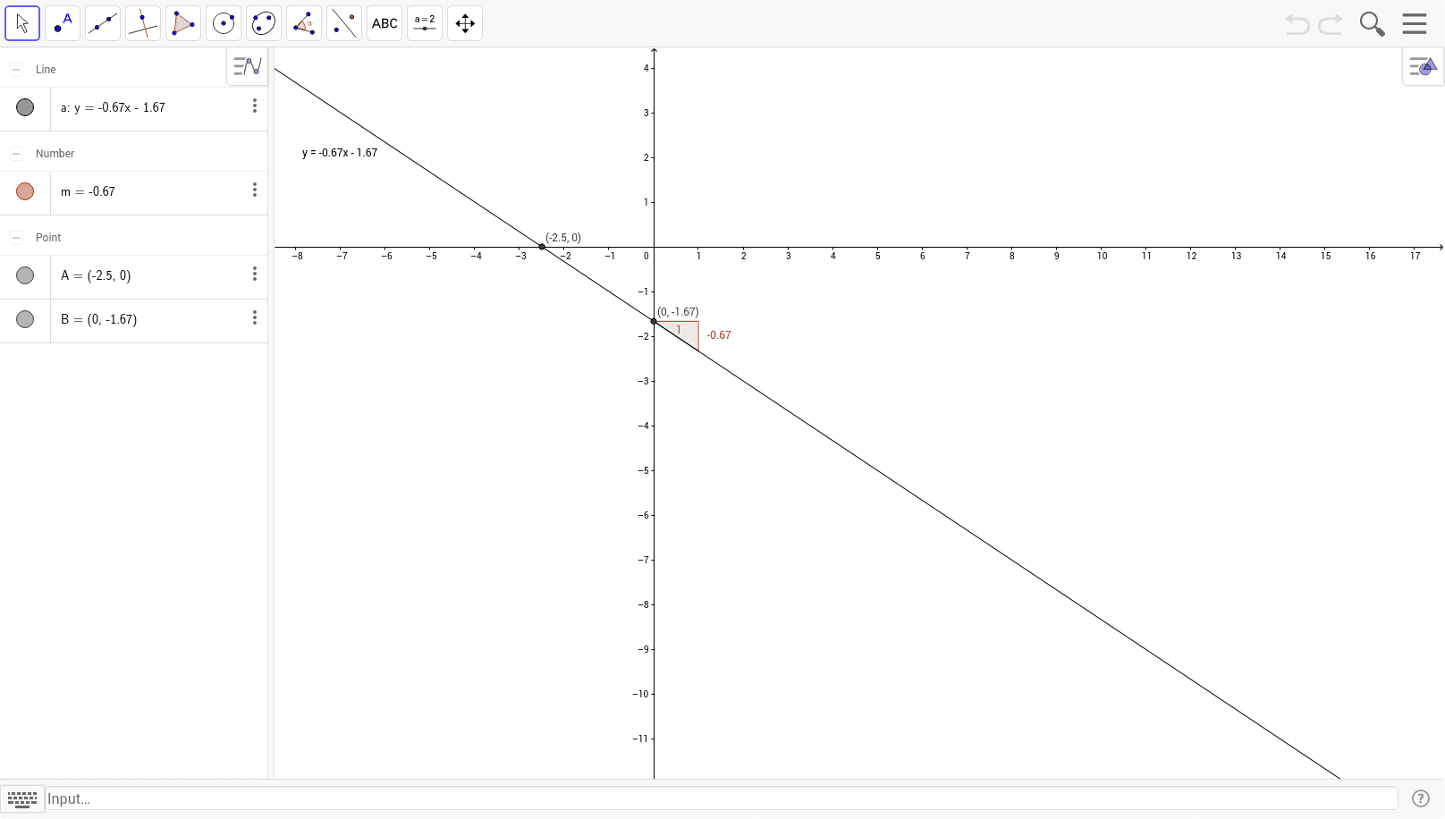Click the red -0.67 slope value
Image resolution: width=1445 pixels, height=819 pixels.
[x=719, y=335]
